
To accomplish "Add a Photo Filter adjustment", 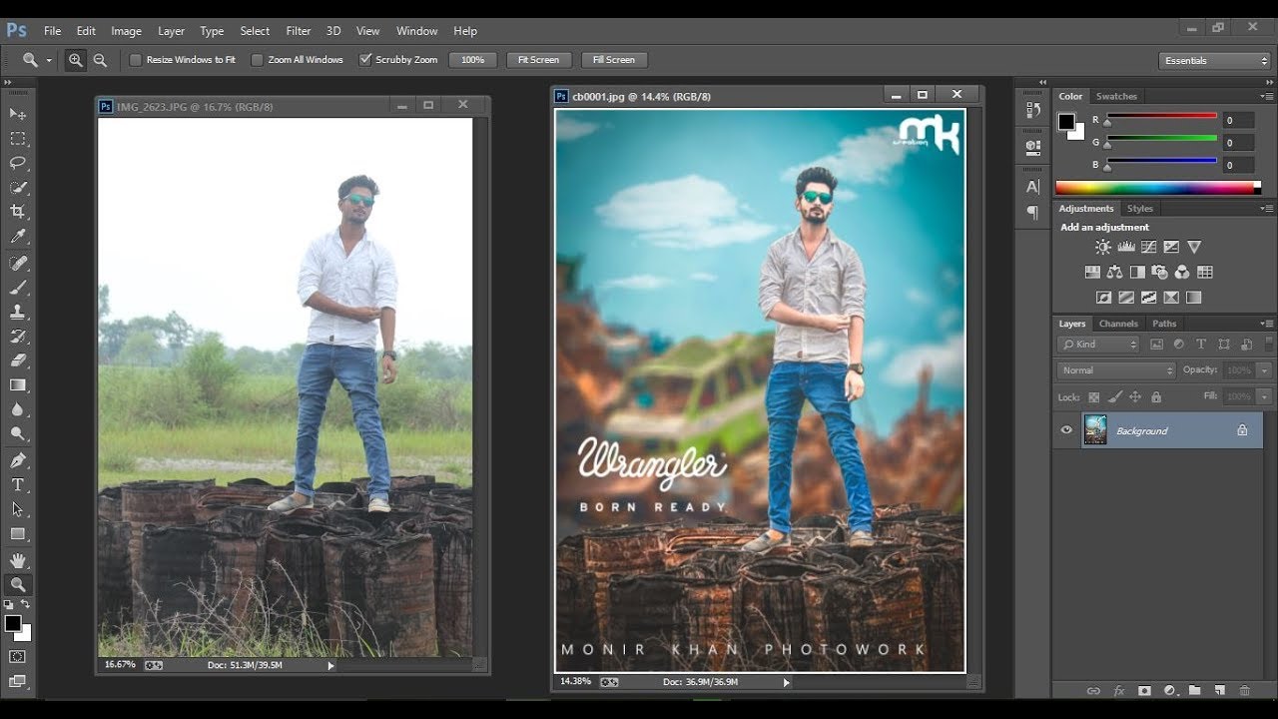I will tap(1159, 272).
